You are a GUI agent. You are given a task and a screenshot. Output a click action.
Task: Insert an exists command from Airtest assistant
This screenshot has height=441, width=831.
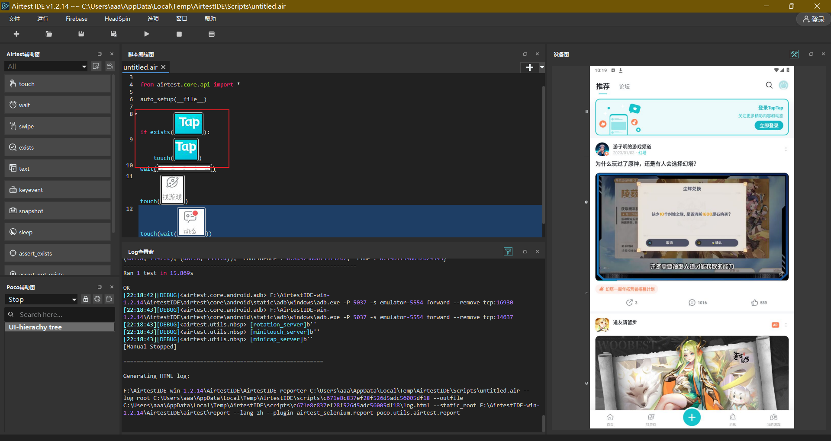coord(58,147)
